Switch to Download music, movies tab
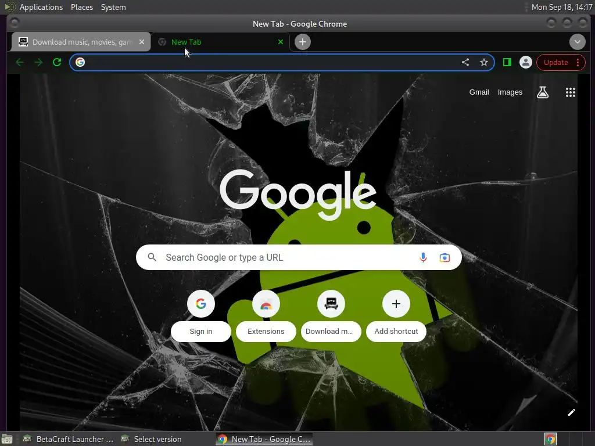595x446 pixels. tap(81, 42)
